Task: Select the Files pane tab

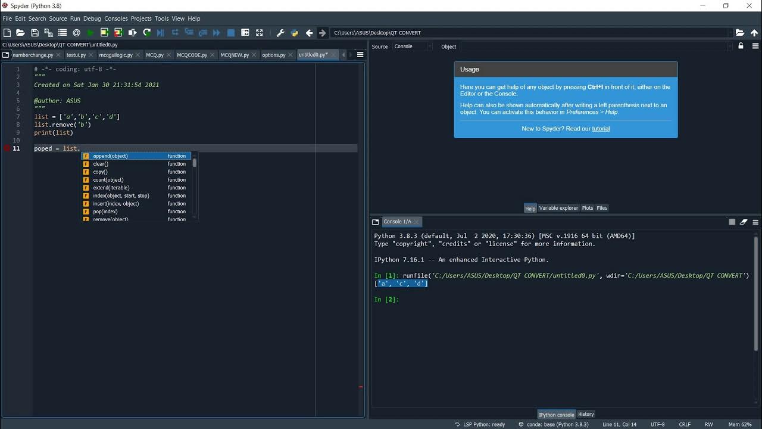Action: click(602, 208)
